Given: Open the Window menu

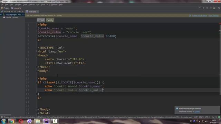Looking at the screenshot, I should pyautogui.click(x=54, y=4).
